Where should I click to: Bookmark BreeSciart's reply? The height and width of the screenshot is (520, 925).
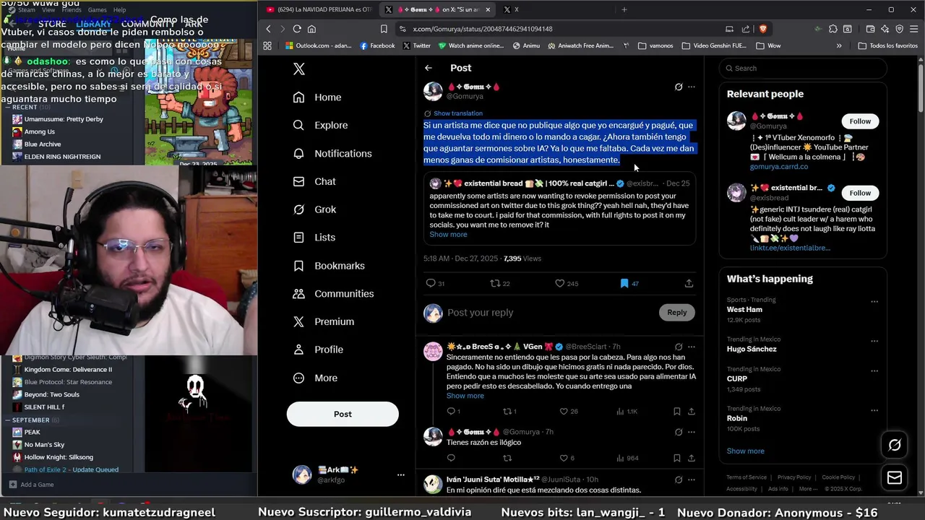(676, 412)
